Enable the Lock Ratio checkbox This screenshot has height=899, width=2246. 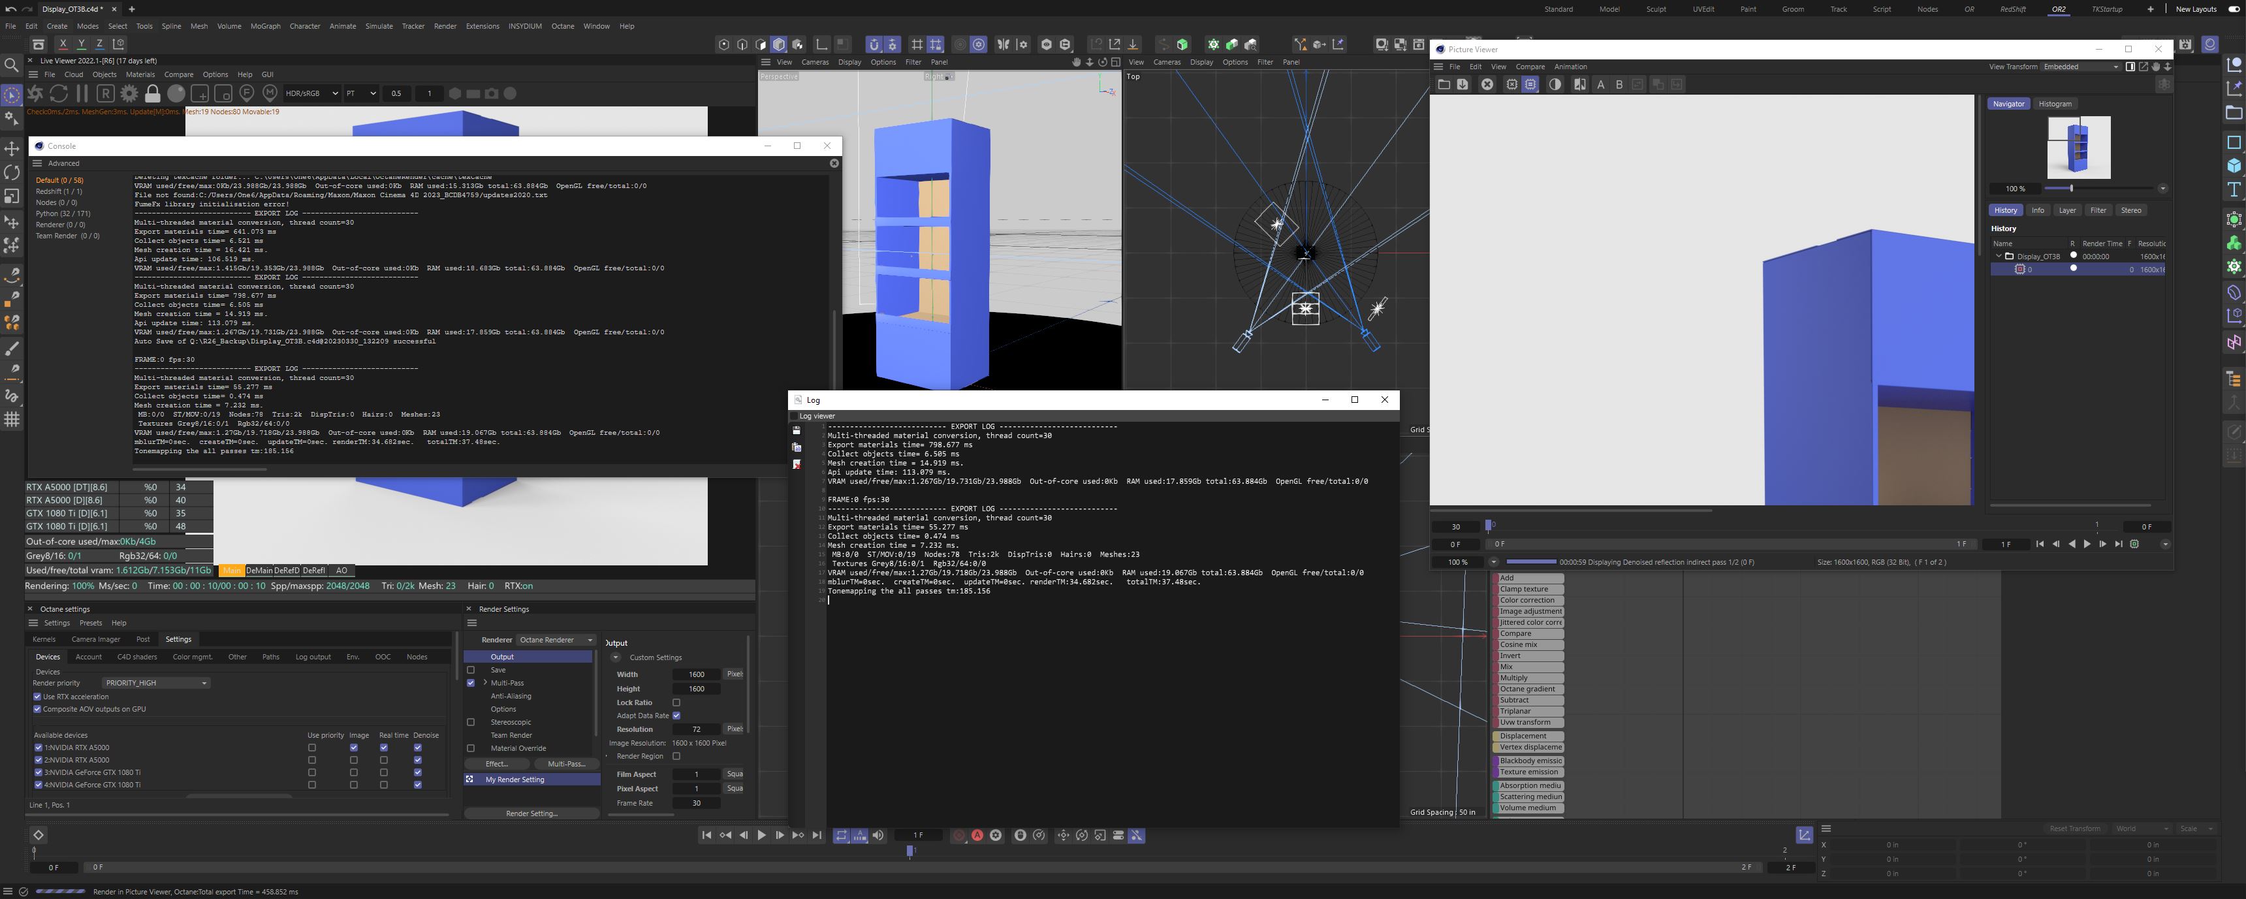676,702
